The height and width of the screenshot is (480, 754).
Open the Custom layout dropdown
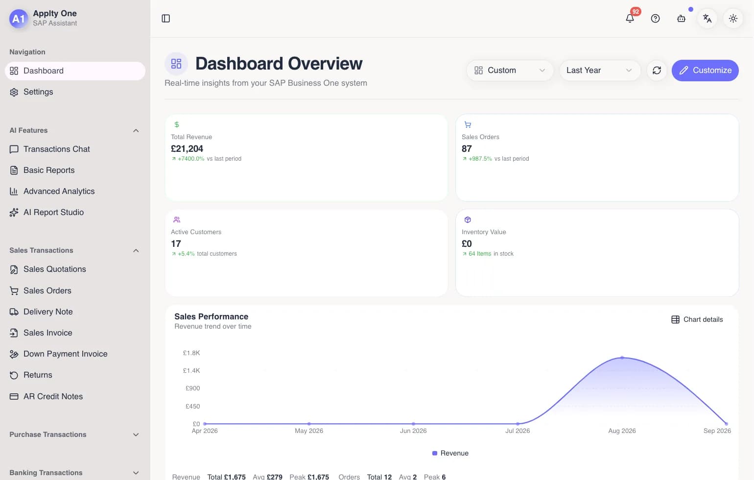click(510, 71)
